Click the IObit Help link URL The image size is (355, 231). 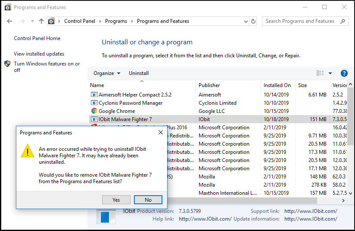pyautogui.click(x=205, y=219)
